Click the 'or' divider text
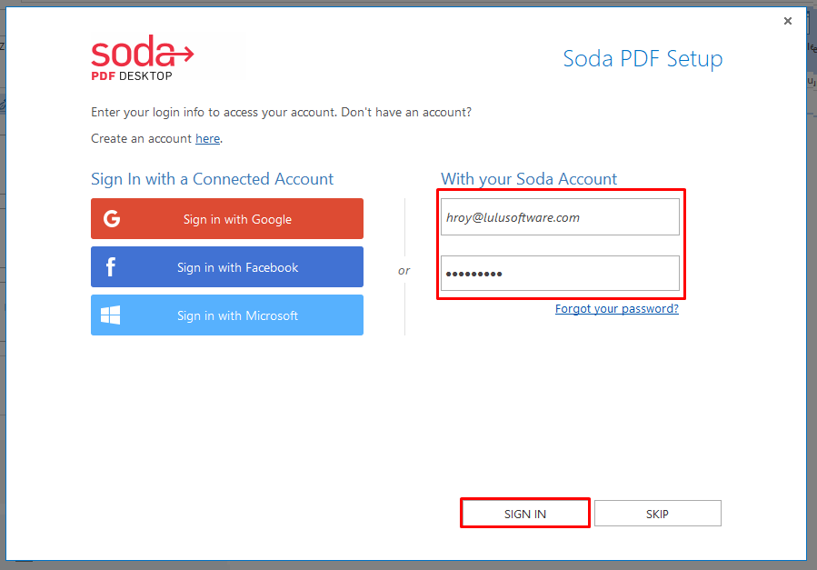This screenshot has height=570, width=817. [x=404, y=270]
